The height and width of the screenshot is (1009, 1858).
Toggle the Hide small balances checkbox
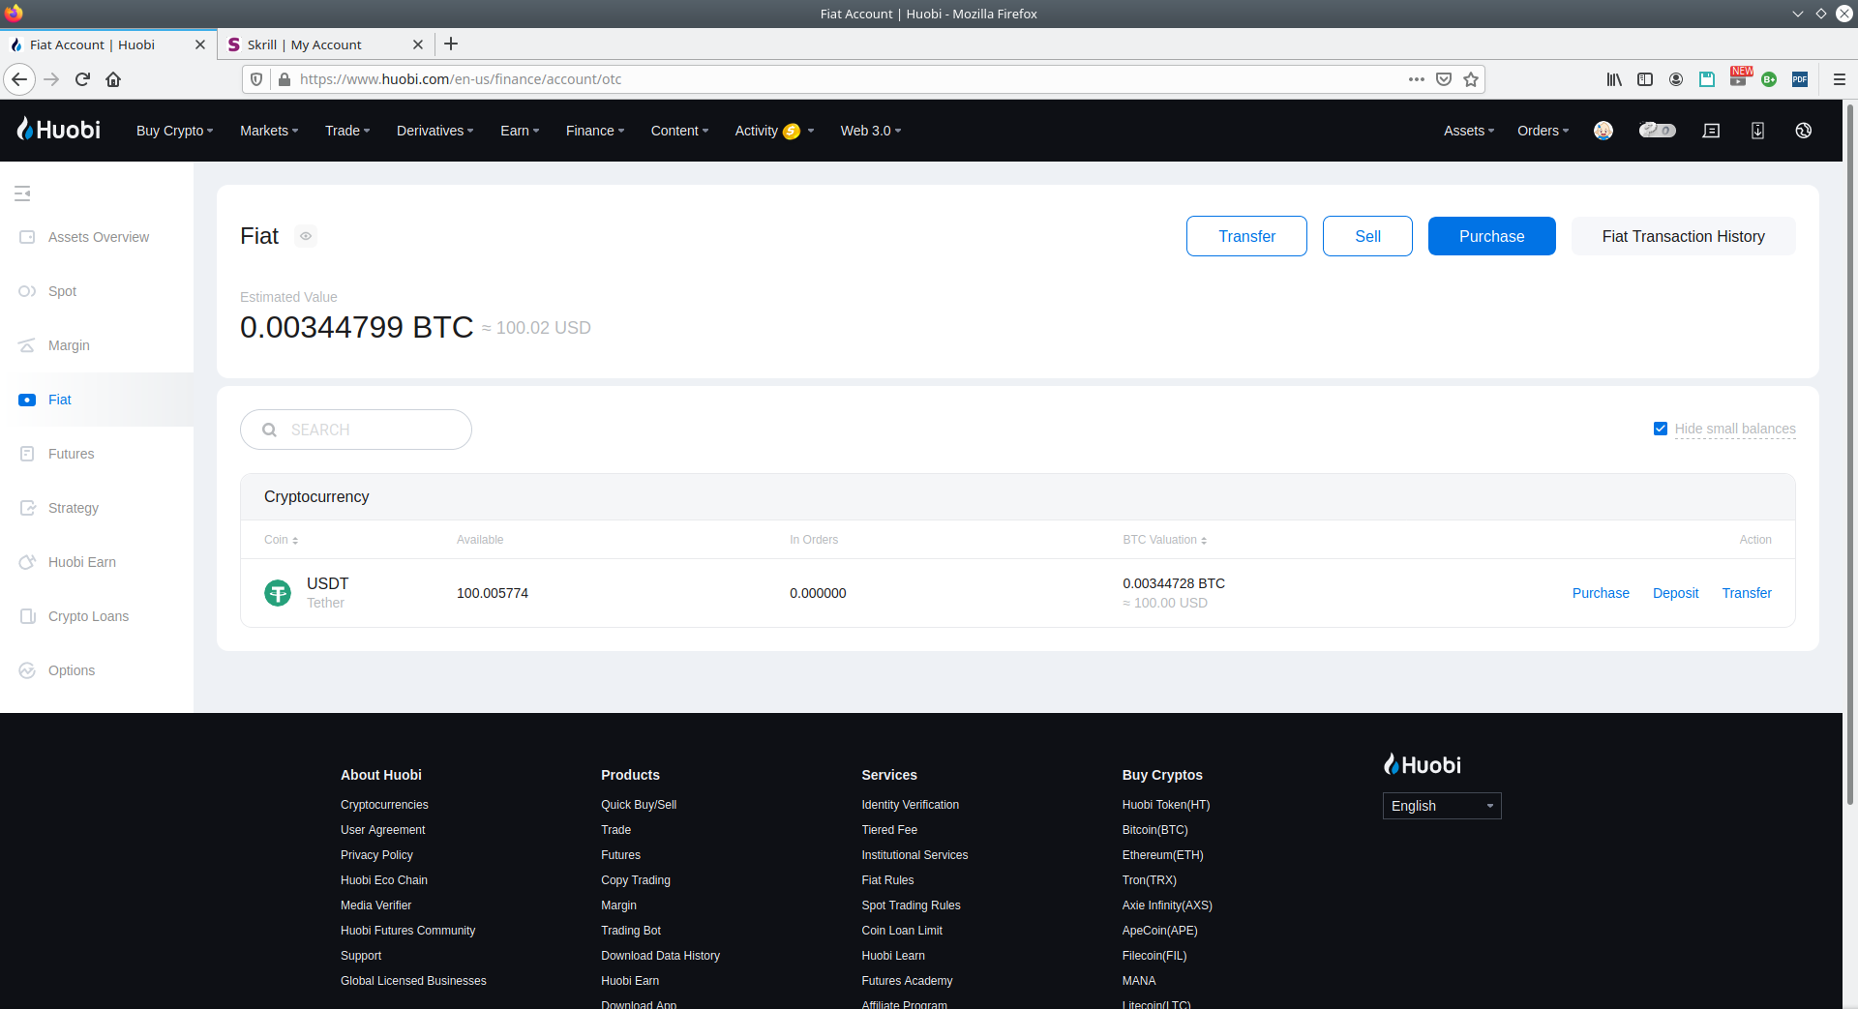(x=1661, y=429)
